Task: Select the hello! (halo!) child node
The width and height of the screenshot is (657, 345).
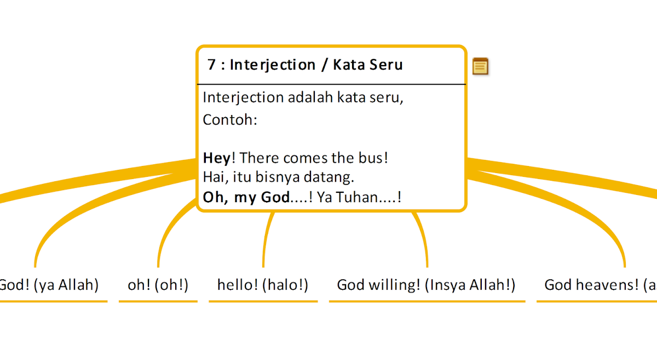Action: click(263, 285)
